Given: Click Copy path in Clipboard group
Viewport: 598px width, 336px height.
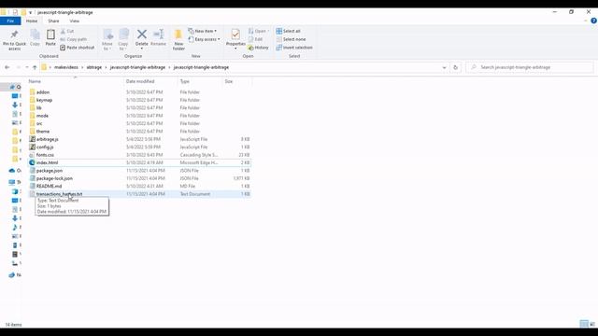Looking at the screenshot, I should point(74,39).
